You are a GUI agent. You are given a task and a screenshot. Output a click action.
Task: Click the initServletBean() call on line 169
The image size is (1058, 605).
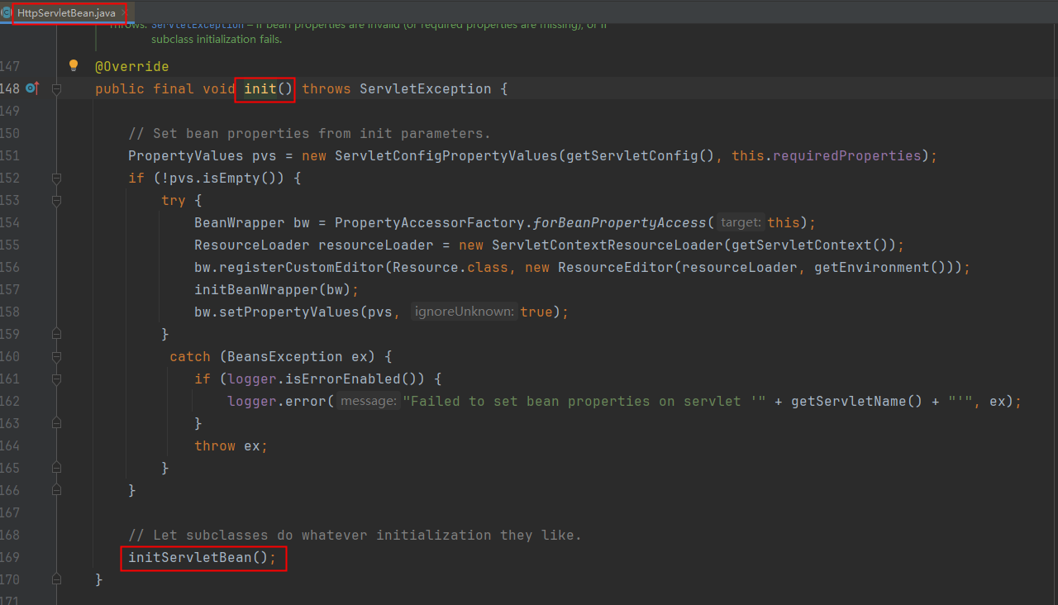tap(202, 557)
